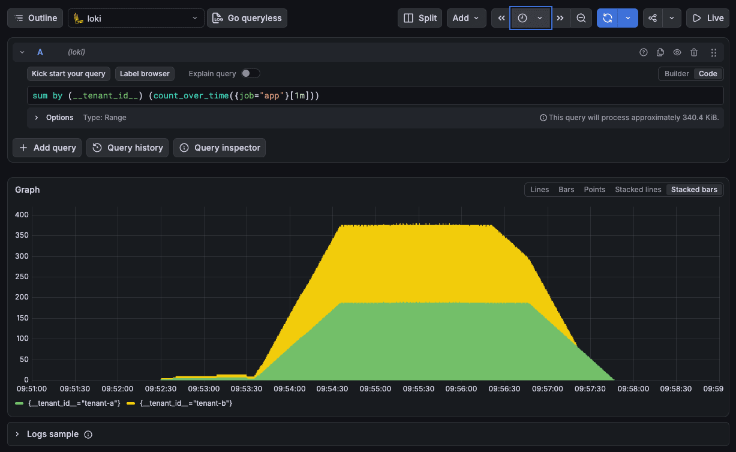
Task: Shift time range backwards
Action: coord(501,18)
